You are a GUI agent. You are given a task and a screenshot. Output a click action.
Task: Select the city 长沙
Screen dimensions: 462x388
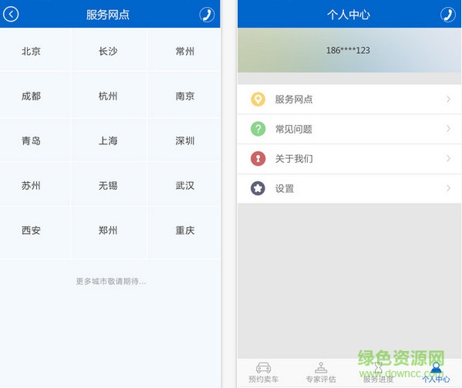tap(108, 51)
